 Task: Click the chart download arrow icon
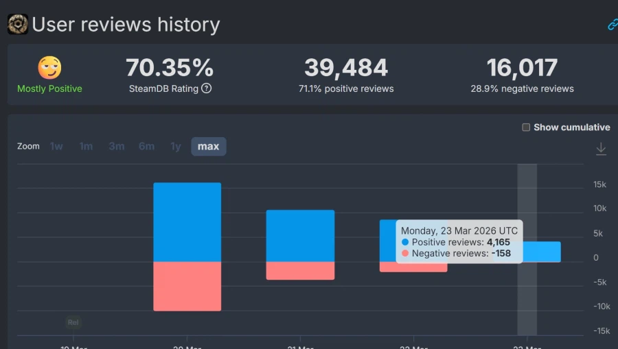pos(601,149)
